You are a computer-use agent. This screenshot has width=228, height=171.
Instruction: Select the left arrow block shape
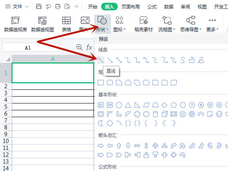click(110, 146)
